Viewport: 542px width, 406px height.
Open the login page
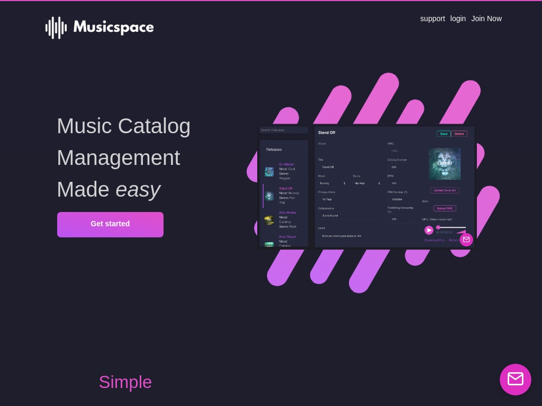click(458, 19)
